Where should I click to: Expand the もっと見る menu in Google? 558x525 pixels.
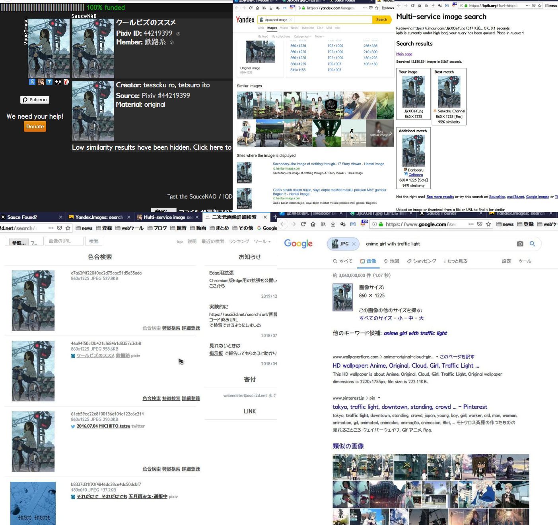[455, 261]
